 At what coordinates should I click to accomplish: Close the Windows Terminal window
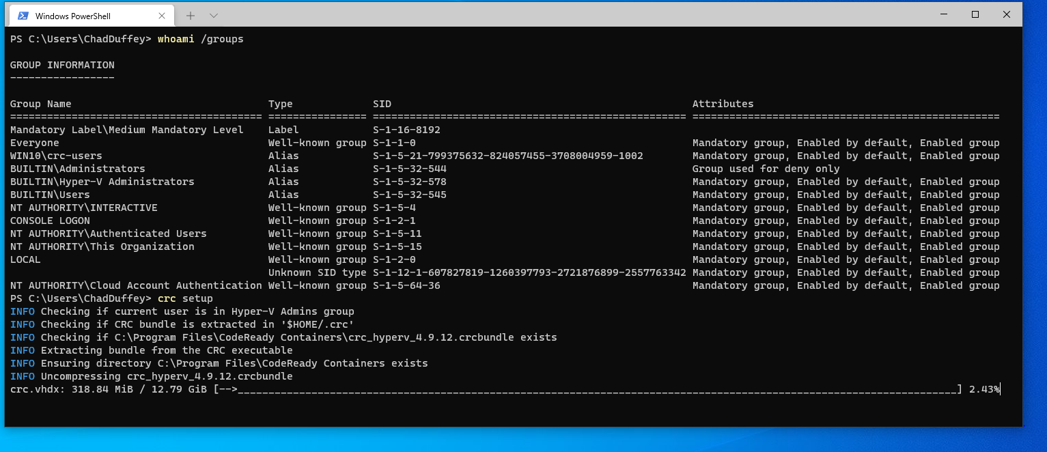click(x=1007, y=14)
